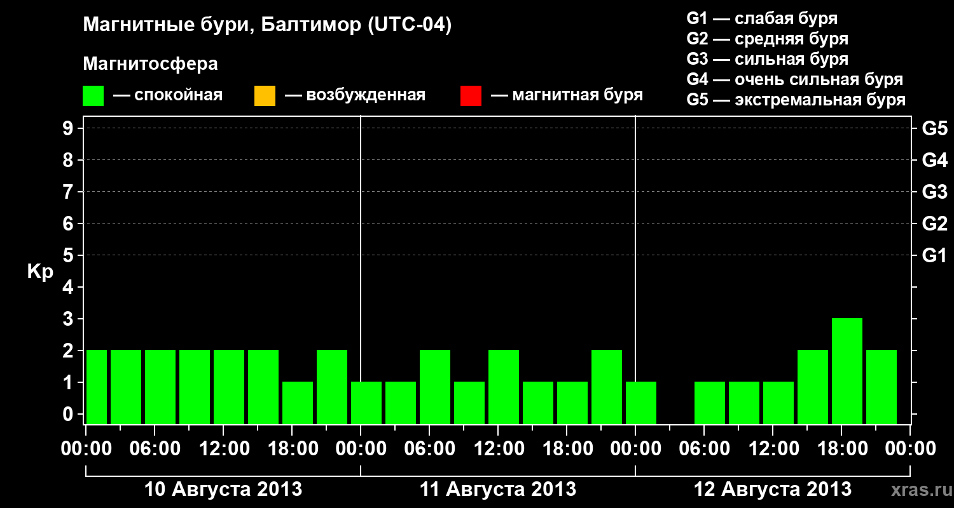Click the Kp 2 bar at 15:00 on 12 Августа
This screenshot has height=508, width=954.
pyautogui.click(x=813, y=387)
